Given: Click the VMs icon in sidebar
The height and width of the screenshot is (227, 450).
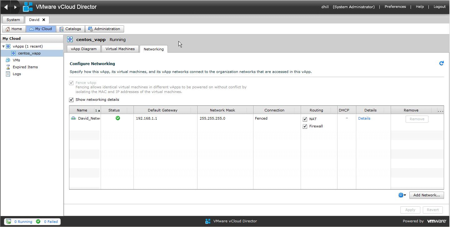Looking at the screenshot, I should 8,60.
